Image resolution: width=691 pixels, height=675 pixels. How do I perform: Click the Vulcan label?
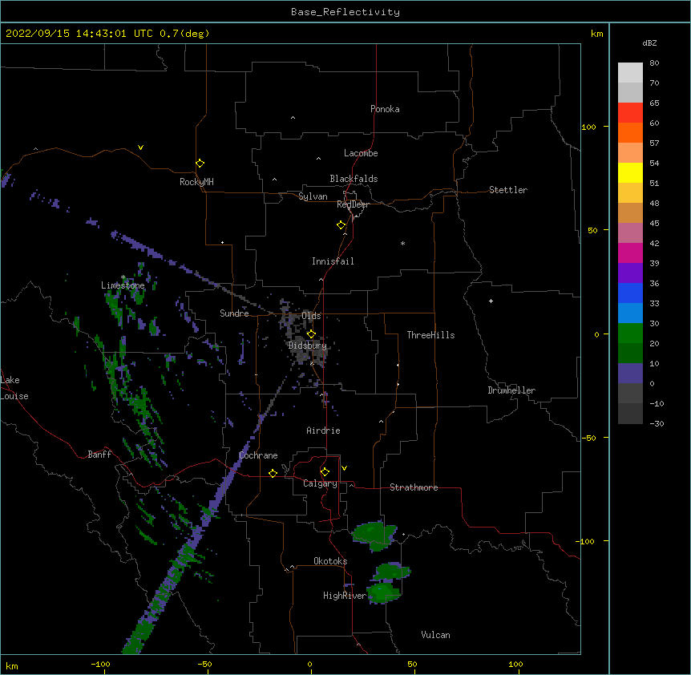tap(435, 635)
